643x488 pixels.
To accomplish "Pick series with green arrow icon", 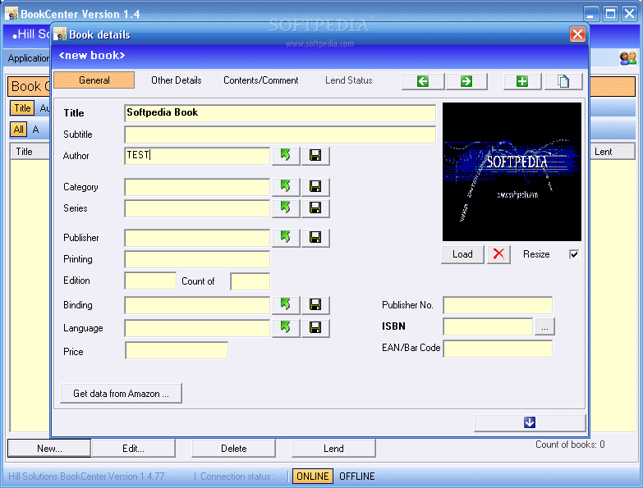I will 286,208.
